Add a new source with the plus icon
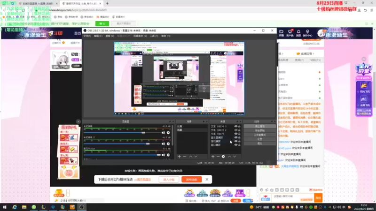Viewport: 376px width, 211px height. [213, 157]
